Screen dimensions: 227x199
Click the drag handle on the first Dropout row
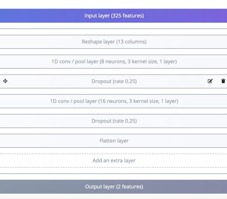(x=5, y=81)
